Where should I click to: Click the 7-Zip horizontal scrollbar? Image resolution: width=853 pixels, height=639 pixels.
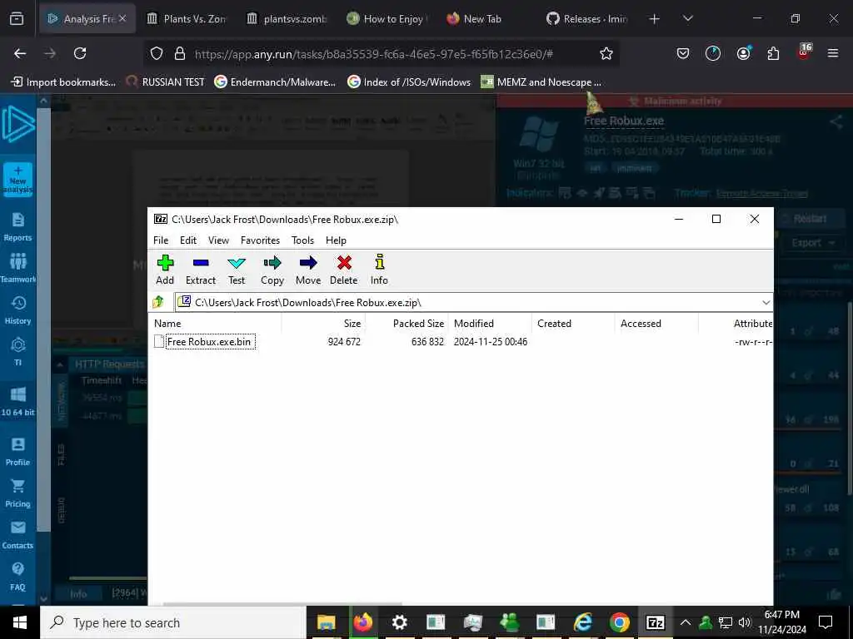coord(283,603)
